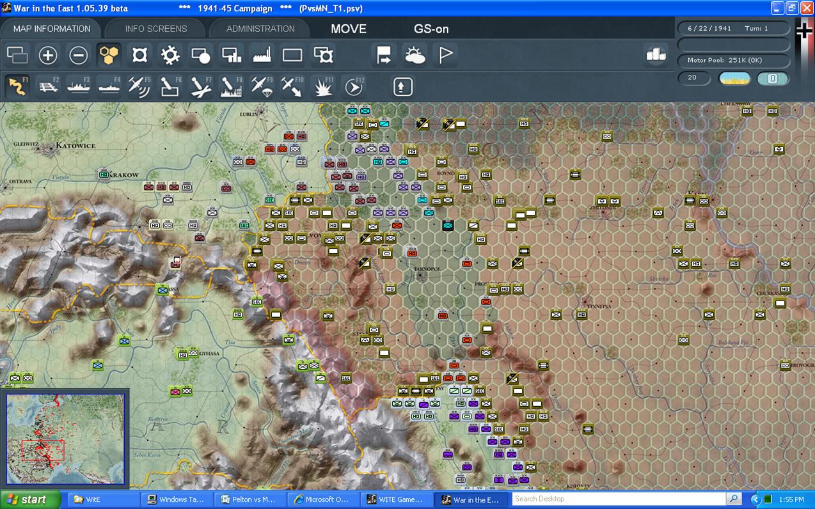The height and width of the screenshot is (509, 815).
Task: Toggle the square fort-shaped icon in toolbar
Action: 140,56
